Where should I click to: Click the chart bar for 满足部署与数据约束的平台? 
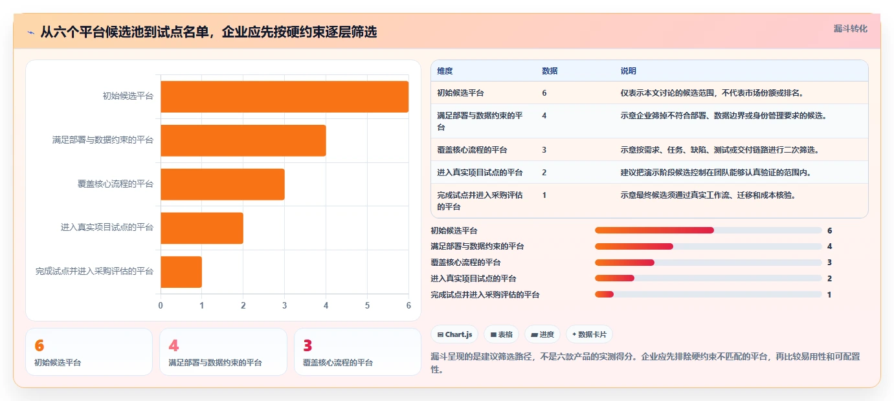(243, 140)
